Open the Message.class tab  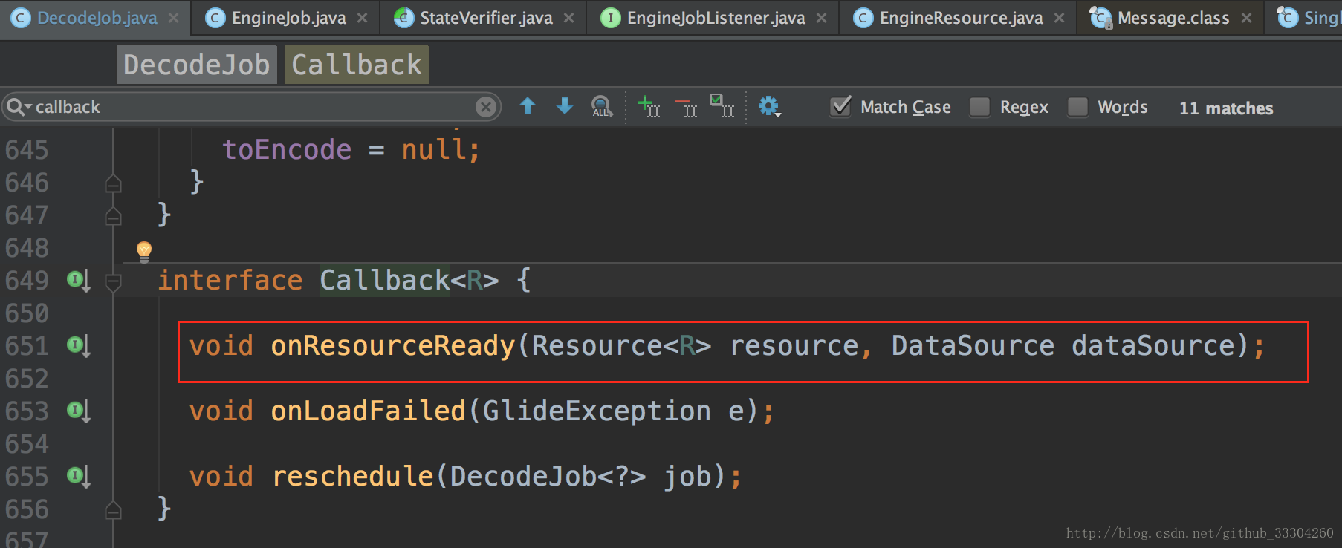pyautogui.click(x=1172, y=18)
